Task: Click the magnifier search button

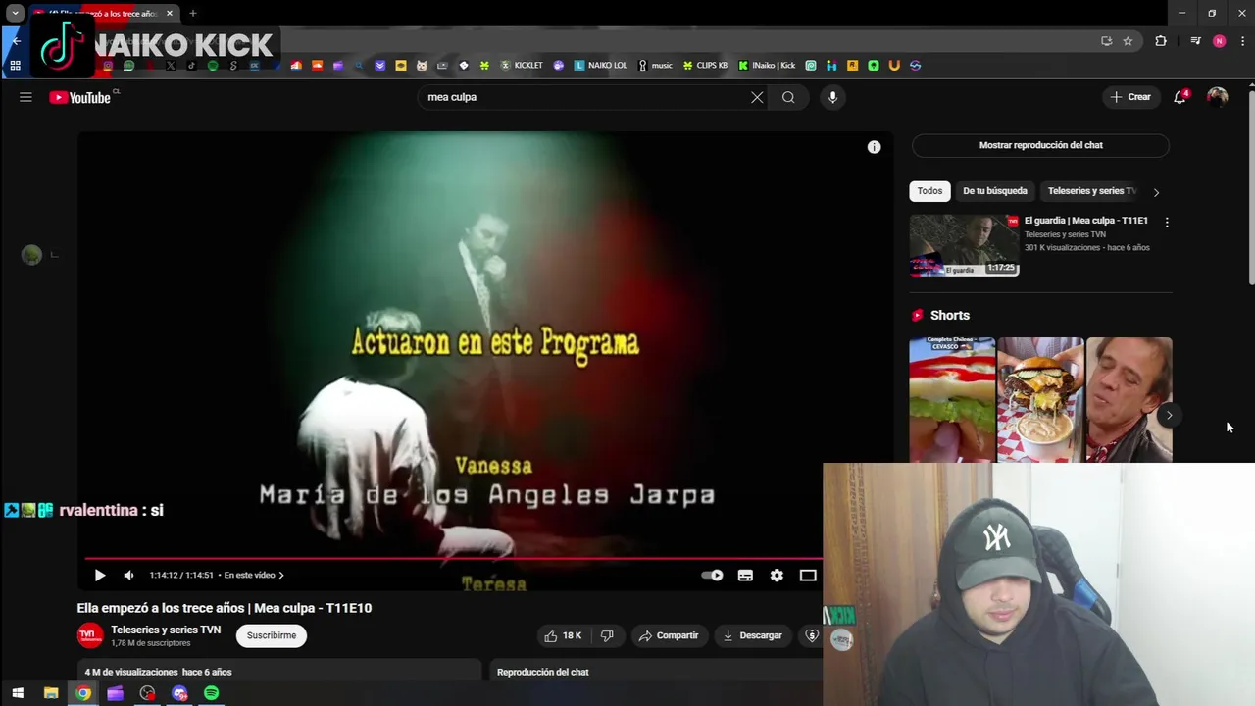Action: point(788,97)
